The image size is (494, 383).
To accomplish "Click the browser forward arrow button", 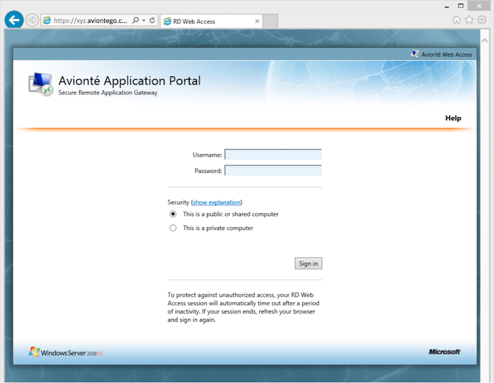I will [x=32, y=20].
